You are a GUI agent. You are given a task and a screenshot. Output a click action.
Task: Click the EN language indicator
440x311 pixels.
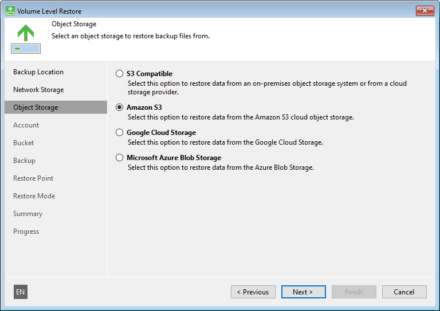pos(21,292)
